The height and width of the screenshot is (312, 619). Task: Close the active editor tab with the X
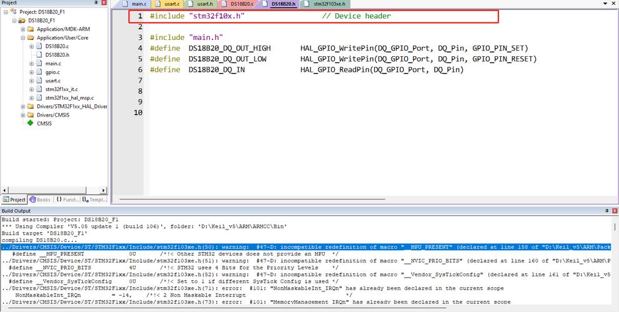click(614, 3)
